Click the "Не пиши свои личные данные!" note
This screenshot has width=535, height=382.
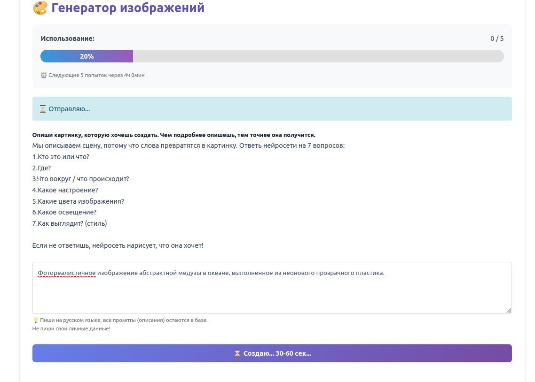(71, 329)
